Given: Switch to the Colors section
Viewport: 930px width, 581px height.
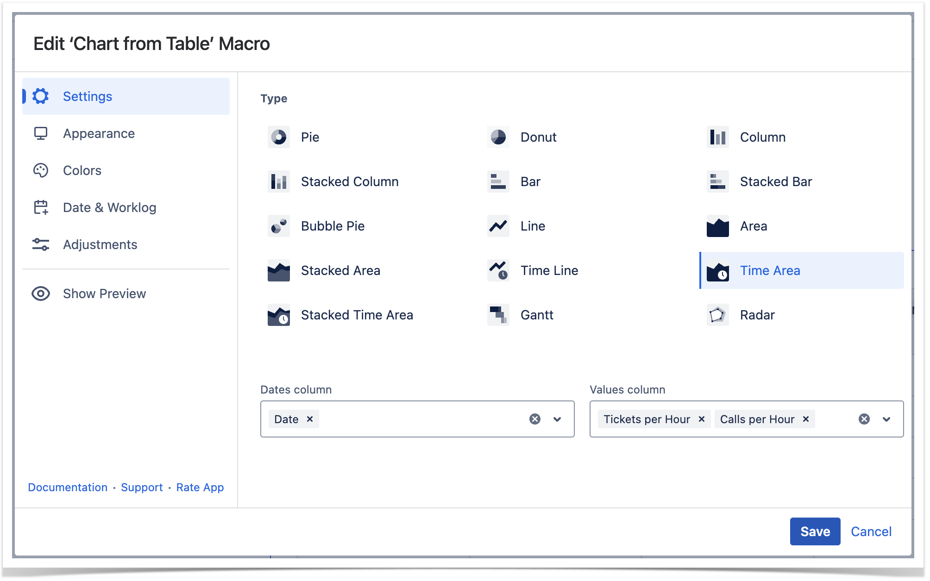Looking at the screenshot, I should coord(82,170).
